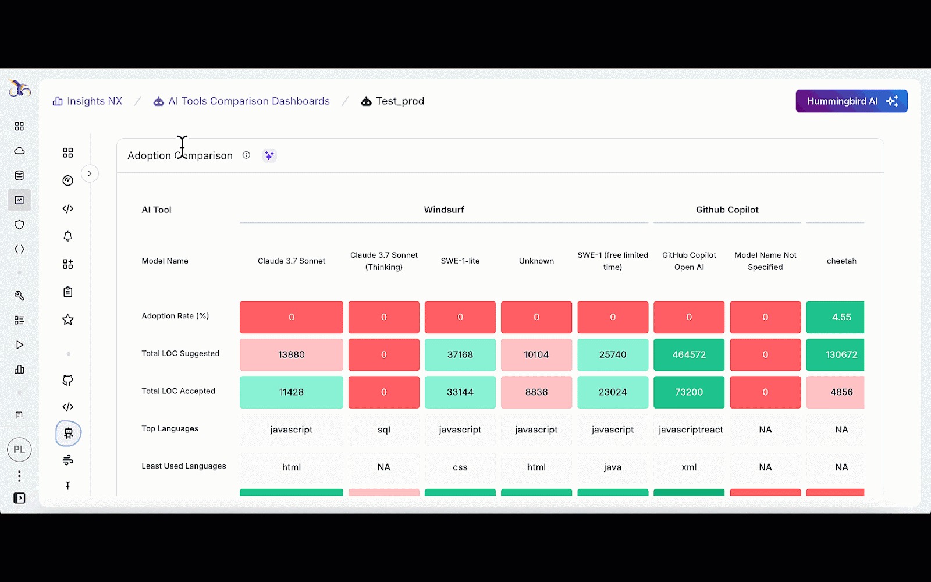
Task: Click the wrench tools icon
Action: [19, 296]
